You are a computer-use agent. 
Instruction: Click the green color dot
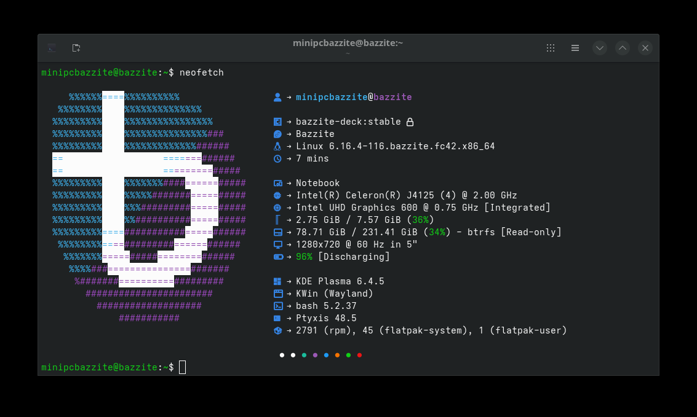click(x=348, y=355)
